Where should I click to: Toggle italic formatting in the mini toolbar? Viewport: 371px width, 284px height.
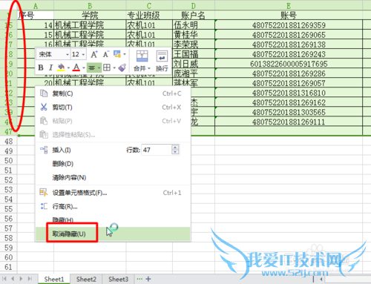tap(50, 67)
